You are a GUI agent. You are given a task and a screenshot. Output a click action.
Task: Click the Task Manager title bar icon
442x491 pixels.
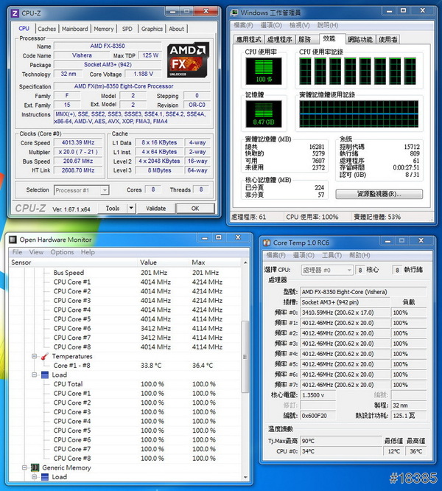point(234,12)
